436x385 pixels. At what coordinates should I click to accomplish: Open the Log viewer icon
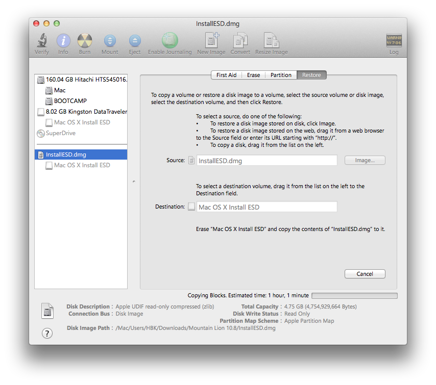(x=394, y=40)
